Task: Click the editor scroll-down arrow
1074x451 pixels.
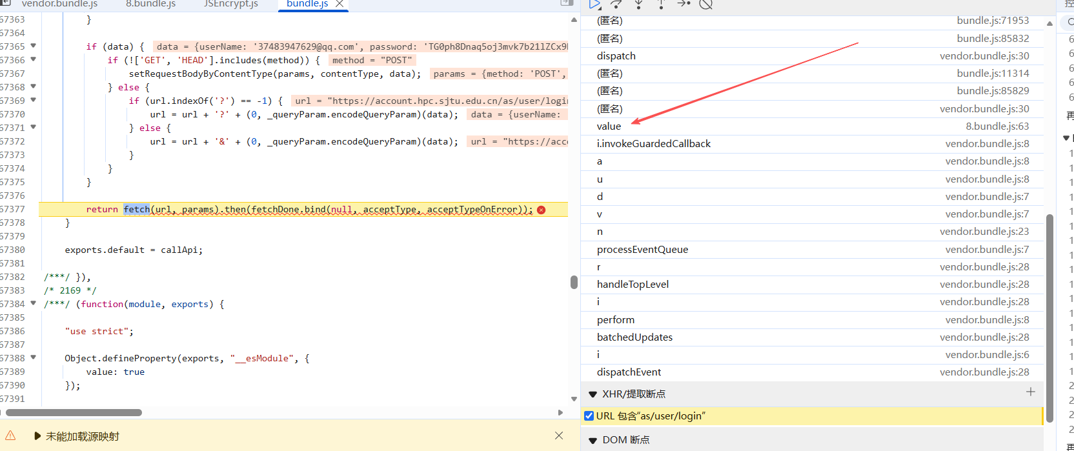Action: (574, 399)
